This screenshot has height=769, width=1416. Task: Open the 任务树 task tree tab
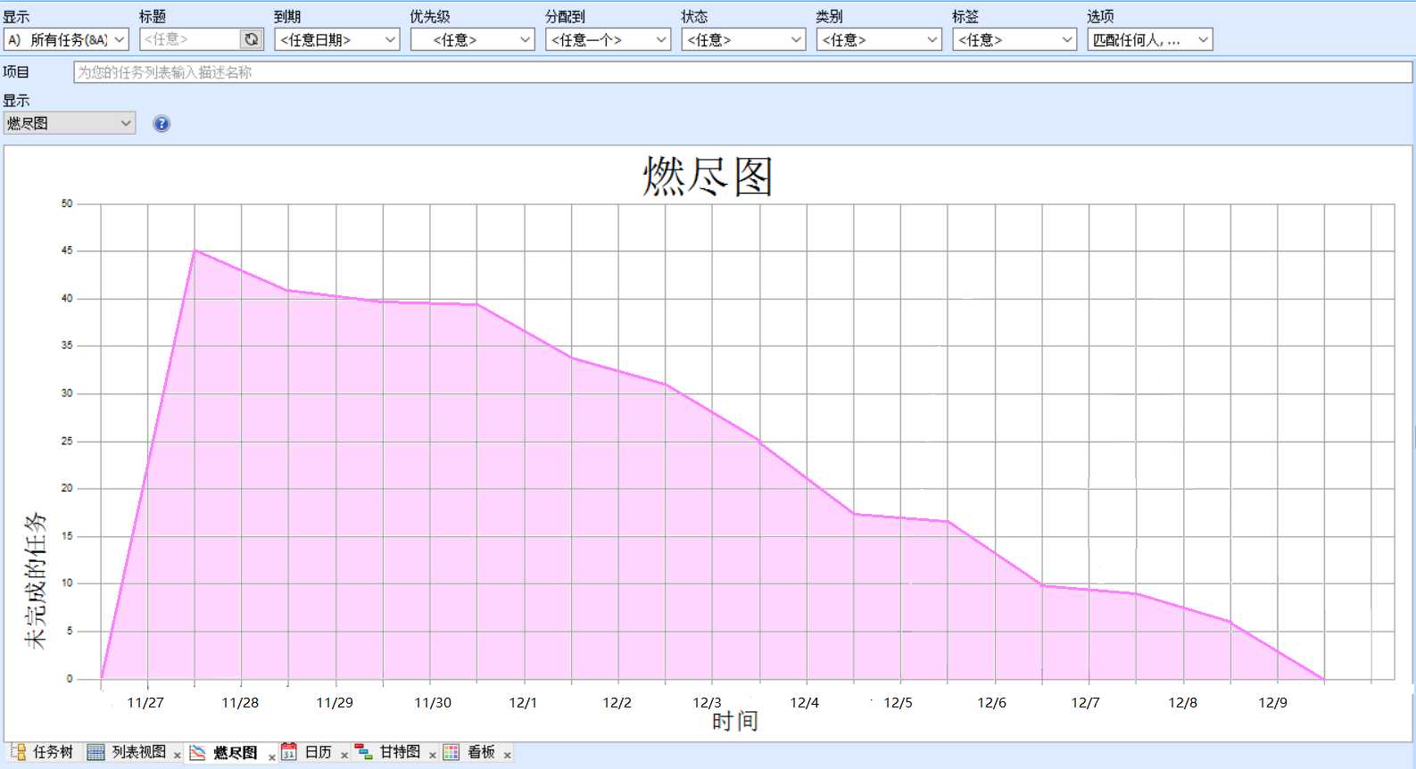point(42,753)
